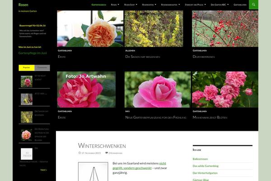Click the clock icon beside 17. November 2015
The height and width of the screenshot is (181, 271).
tap(79, 153)
